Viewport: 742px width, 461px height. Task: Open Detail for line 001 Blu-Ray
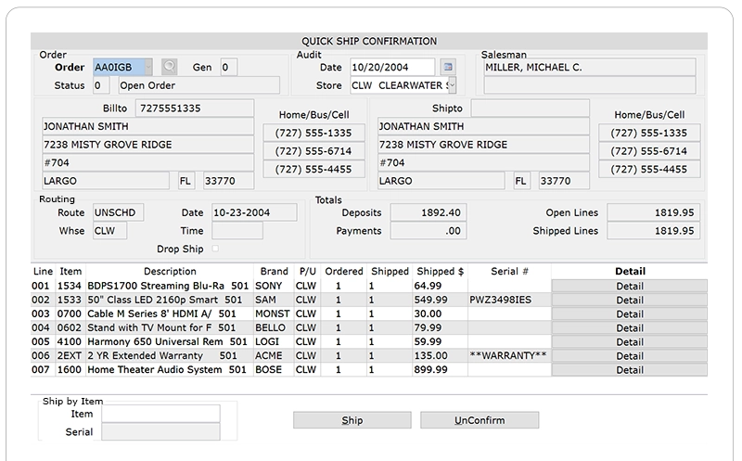tap(629, 287)
